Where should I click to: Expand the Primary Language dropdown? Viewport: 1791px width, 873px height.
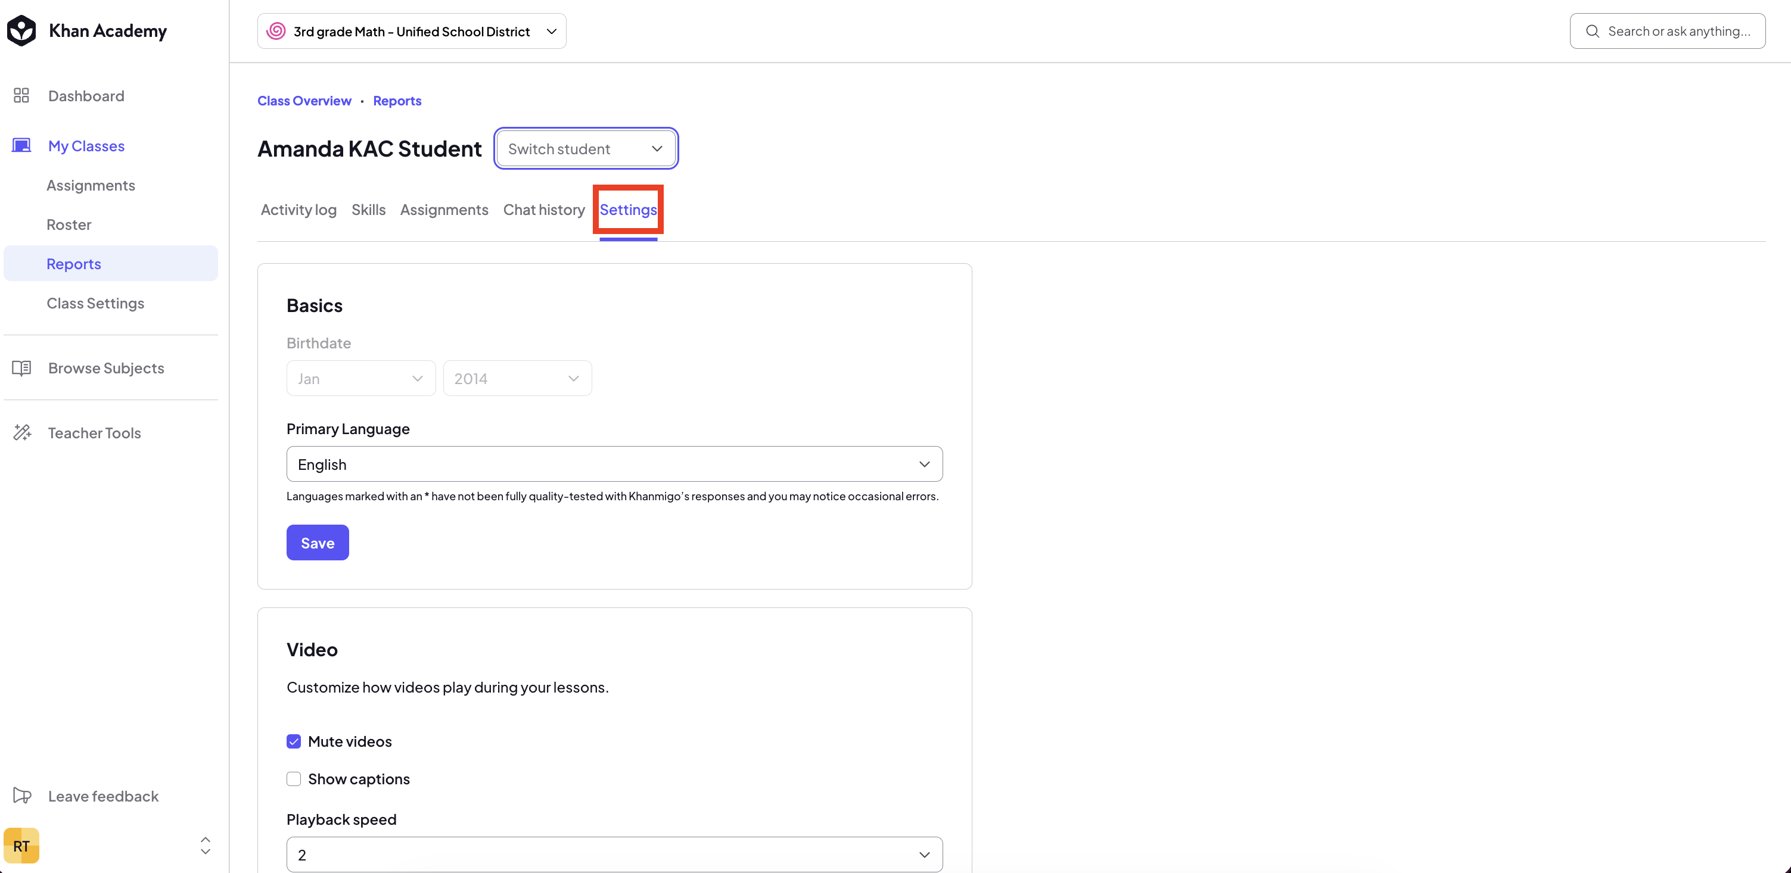(615, 464)
